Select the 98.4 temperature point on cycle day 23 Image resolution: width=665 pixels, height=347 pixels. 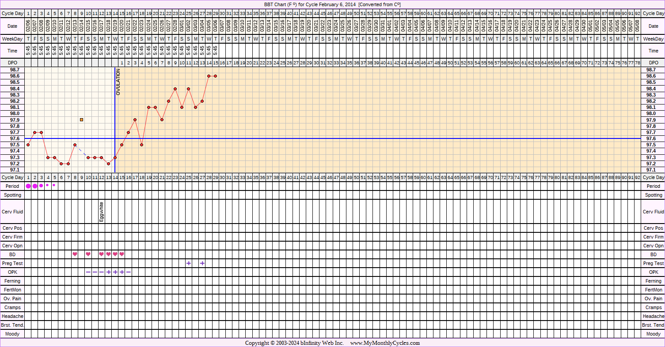pos(175,89)
